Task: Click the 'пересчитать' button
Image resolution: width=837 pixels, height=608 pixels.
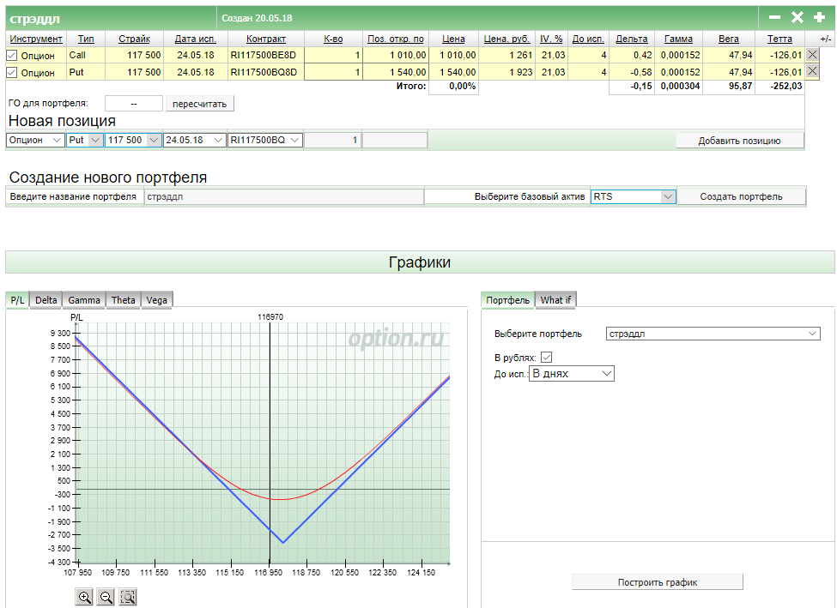Action: click(199, 104)
